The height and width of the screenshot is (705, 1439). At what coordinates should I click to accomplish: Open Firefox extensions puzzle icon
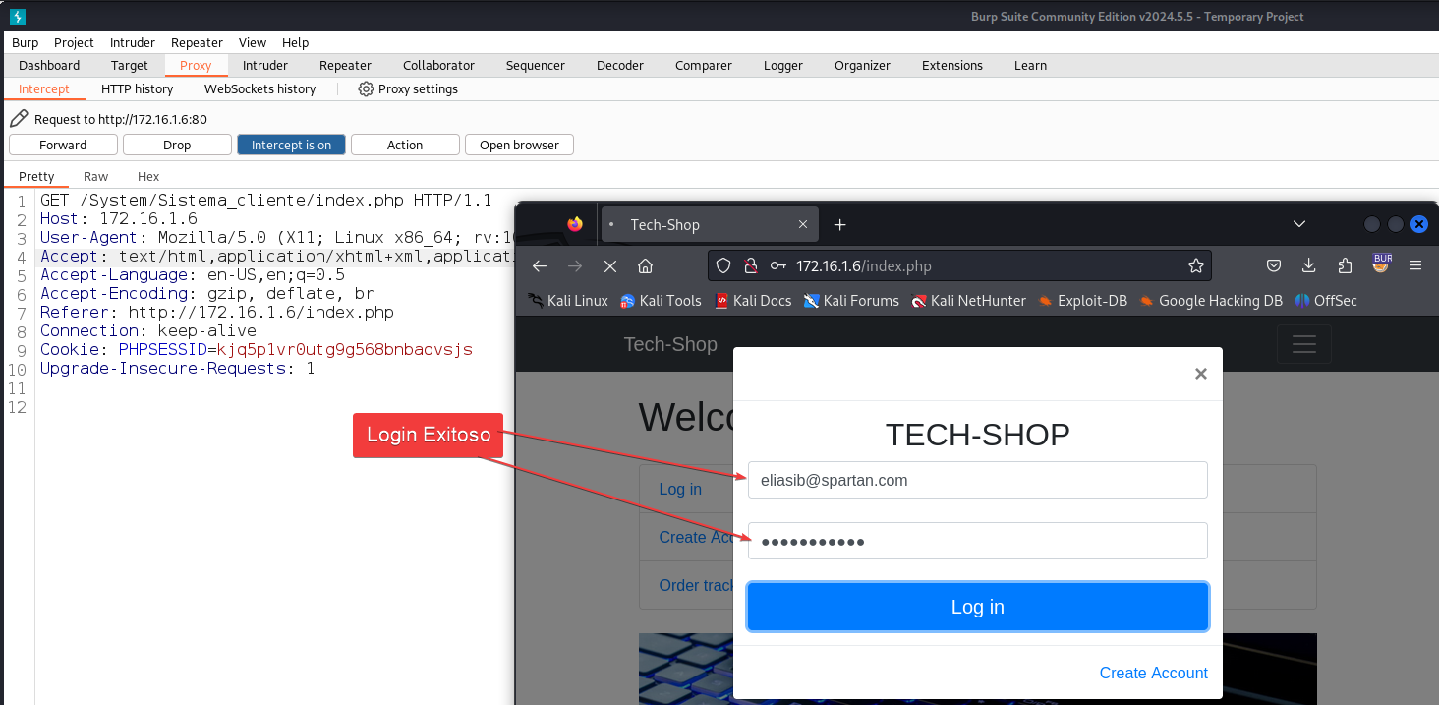1345,266
